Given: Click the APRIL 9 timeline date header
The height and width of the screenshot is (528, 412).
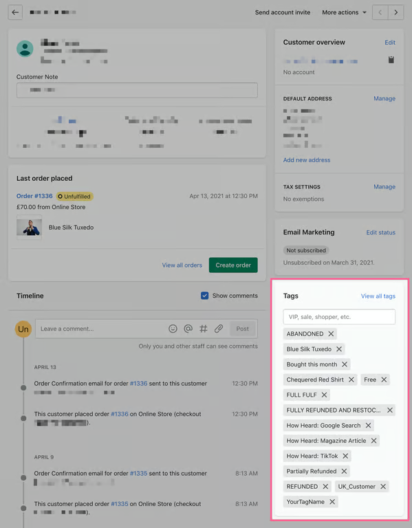Looking at the screenshot, I should [x=44, y=457].
